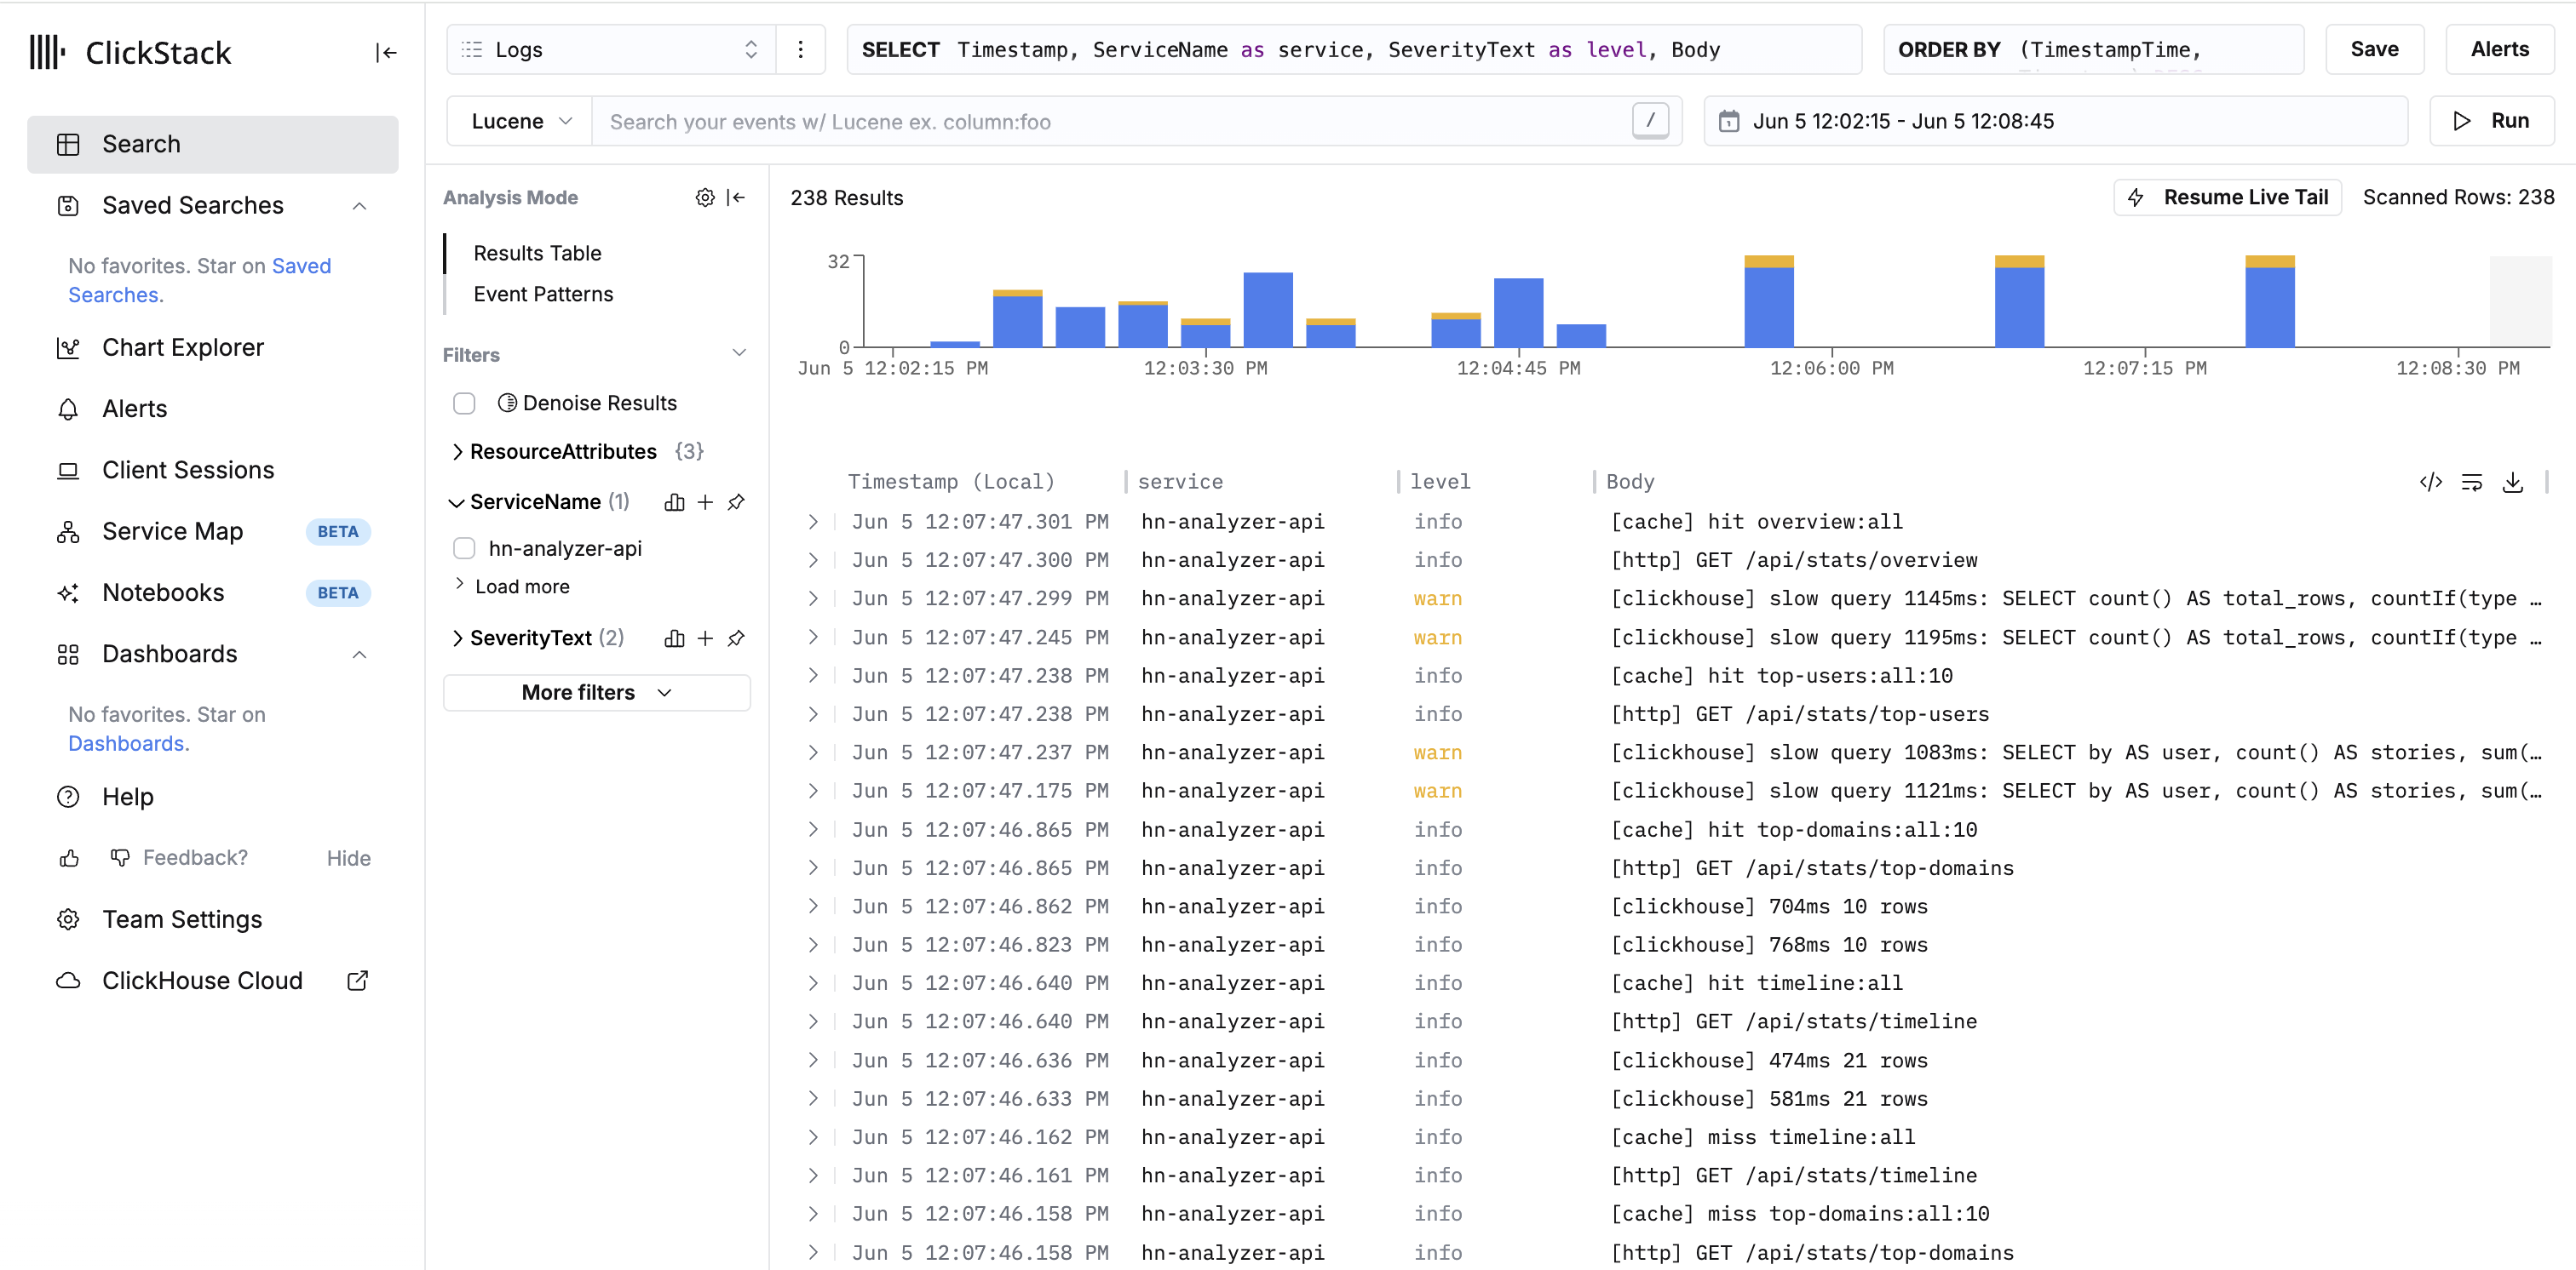Add ServiceName filter with the plus icon
This screenshot has height=1270, width=2576.
click(x=705, y=502)
